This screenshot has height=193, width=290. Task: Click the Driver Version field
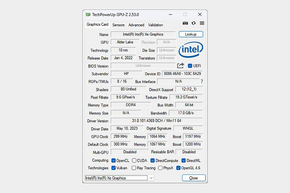pyautogui.click(x=157, y=121)
